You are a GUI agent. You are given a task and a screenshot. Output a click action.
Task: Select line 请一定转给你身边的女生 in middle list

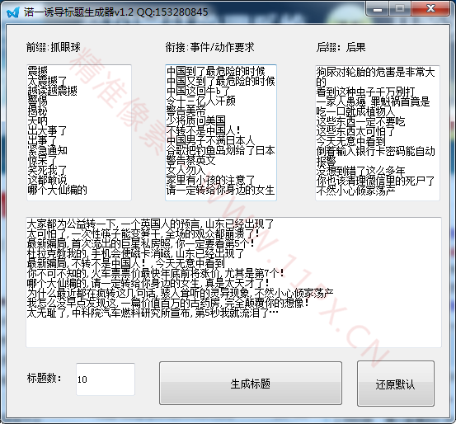click(x=220, y=190)
